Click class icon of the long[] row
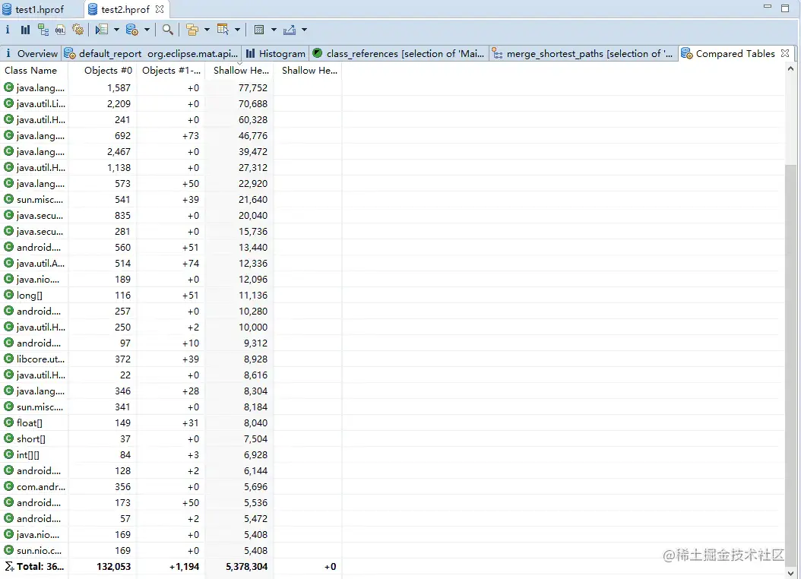This screenshot has height=579, width=801. point(8,295)
